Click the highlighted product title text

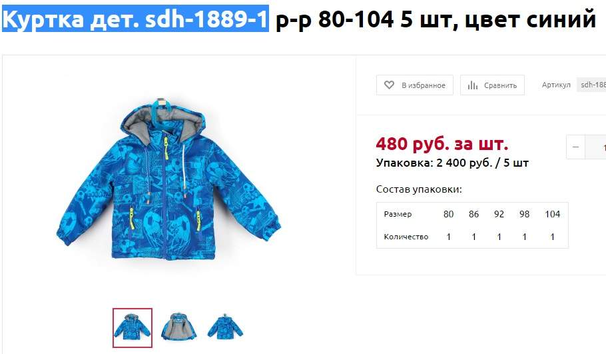(x=135, y=19)
